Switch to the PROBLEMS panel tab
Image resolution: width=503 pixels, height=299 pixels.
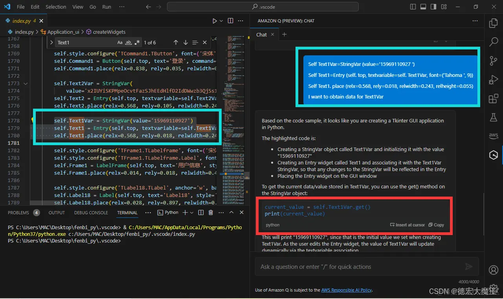pyautogui.click(x=18, y=213)
